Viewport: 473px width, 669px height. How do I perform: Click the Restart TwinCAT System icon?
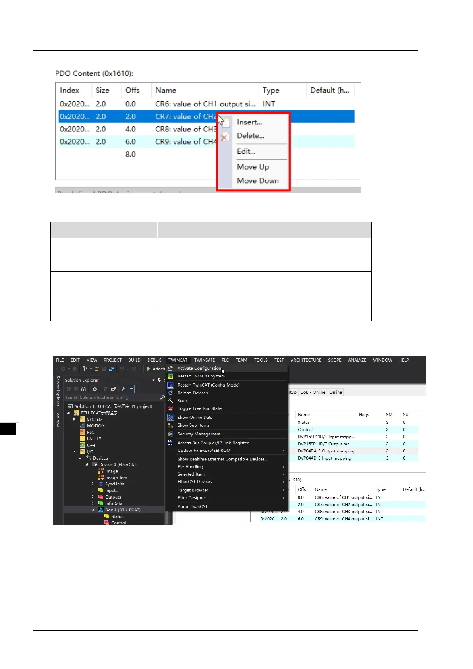pos(170,376)
